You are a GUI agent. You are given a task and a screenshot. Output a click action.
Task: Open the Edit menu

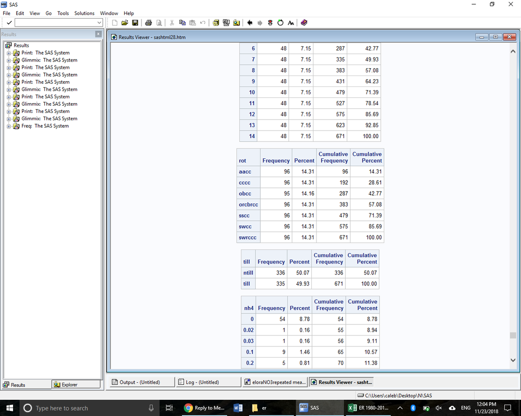coord(20,13)
